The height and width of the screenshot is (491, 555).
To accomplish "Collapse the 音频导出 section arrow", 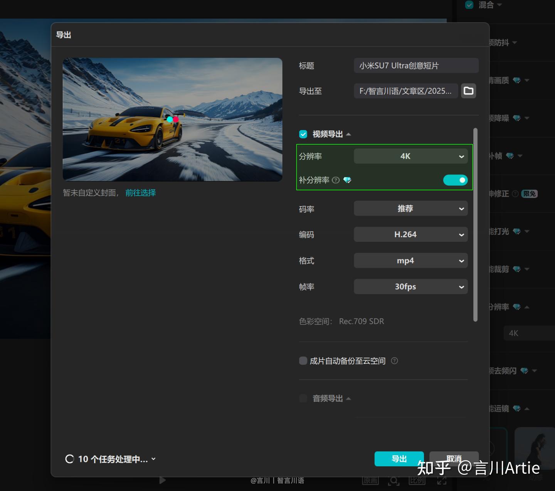I will (x=348, y=399).
